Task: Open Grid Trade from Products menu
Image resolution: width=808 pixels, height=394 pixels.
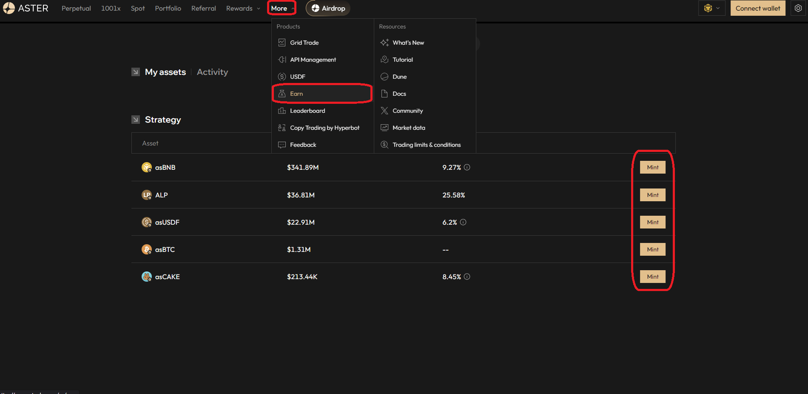Action: point(304,43)
